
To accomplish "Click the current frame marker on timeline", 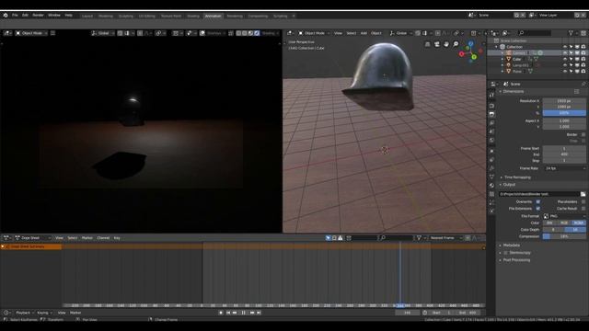I will coord(400,306).
